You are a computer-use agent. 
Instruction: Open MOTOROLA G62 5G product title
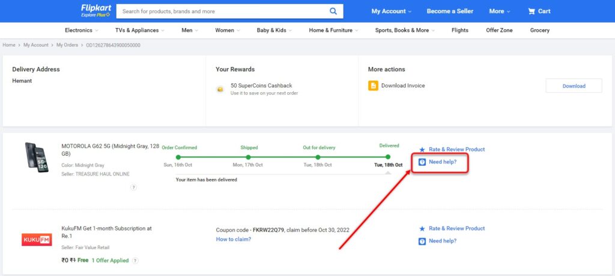pyautogui.click(x=111, y=150)
